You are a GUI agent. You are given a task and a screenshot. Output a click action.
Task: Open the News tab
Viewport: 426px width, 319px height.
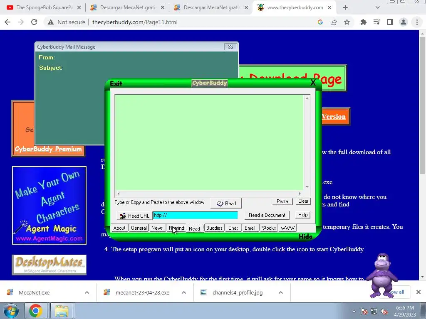tap(157, 228)
